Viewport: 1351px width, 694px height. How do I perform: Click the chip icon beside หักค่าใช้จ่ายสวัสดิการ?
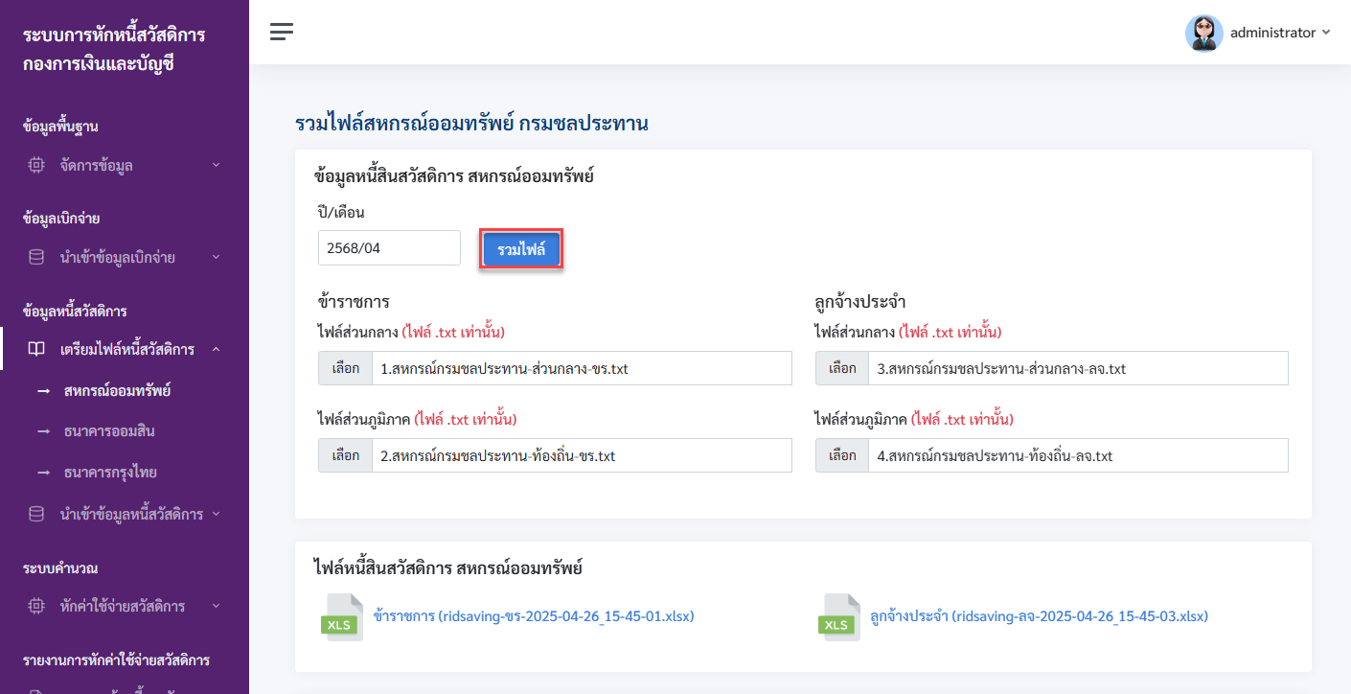[x=36, y=606]
